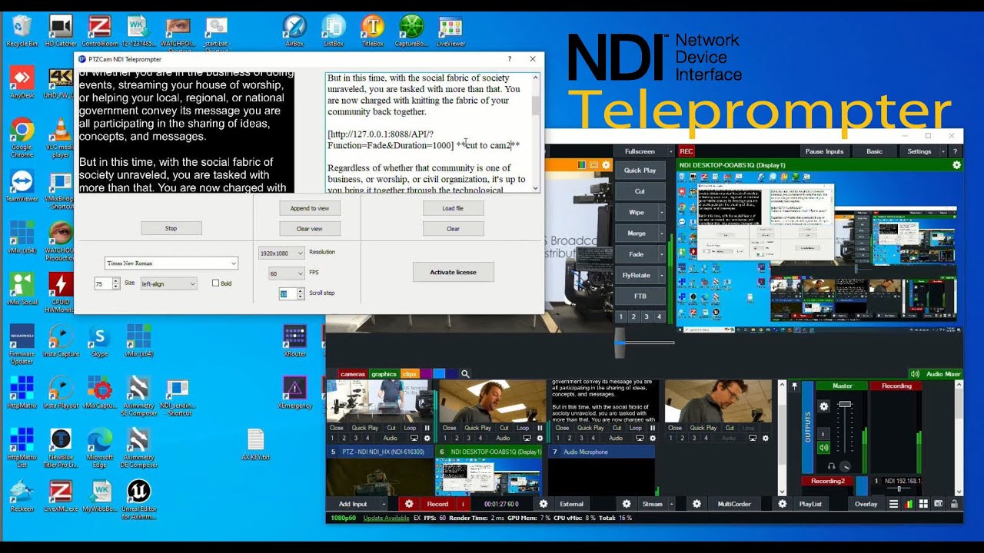The image size is (984, 553).
Task: Launch Microsoft Edge from the desktop
Action: click(x=100, y=448)
